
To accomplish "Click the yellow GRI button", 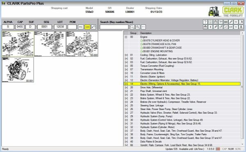I will (87, 27).
